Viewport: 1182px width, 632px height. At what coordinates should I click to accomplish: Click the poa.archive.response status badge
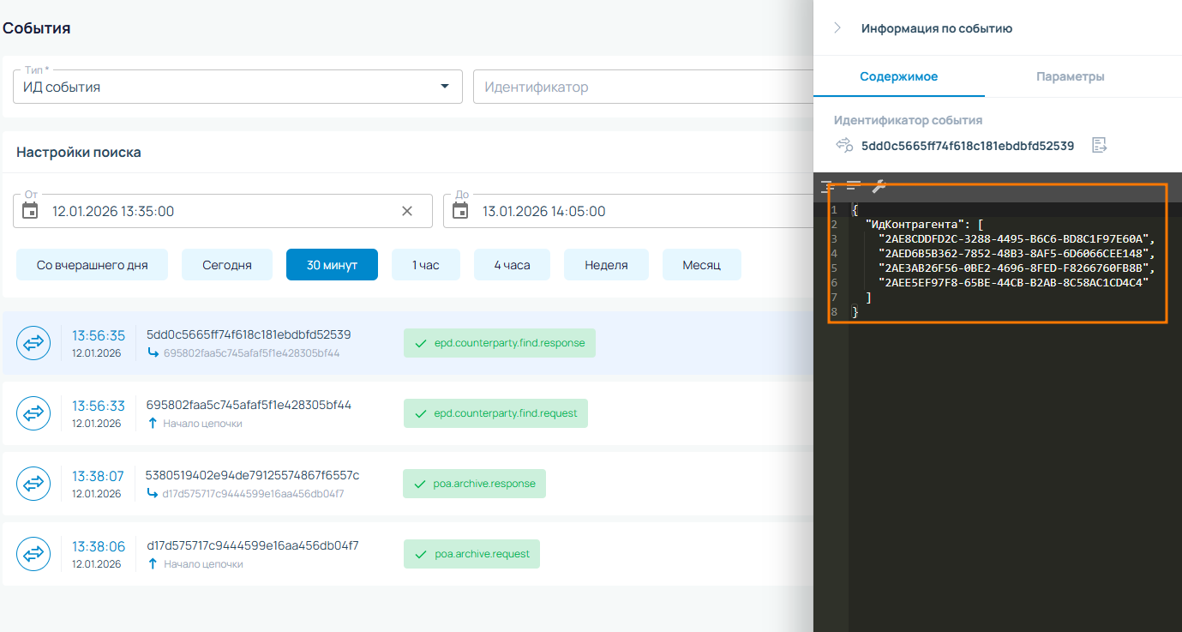(474, 484)
